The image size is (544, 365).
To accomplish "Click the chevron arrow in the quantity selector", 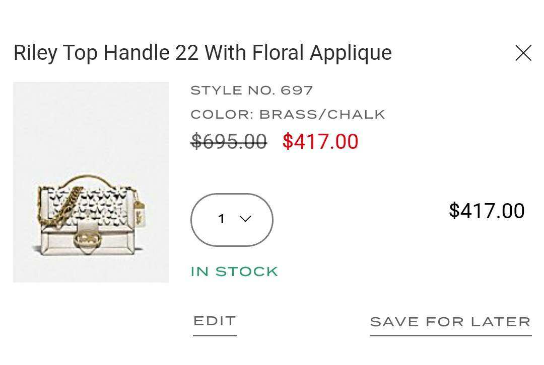I will [245, 219].
